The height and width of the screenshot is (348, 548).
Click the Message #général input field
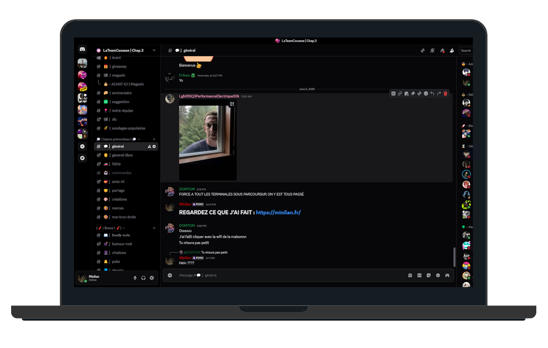click(254, 275)
